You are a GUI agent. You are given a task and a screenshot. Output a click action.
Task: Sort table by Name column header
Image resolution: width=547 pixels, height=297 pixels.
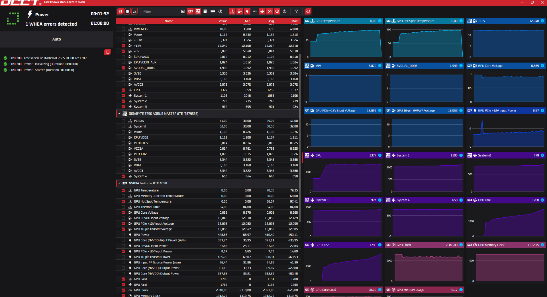click(169, 21)
